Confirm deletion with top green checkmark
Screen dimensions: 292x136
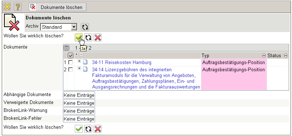click(79, 38)
